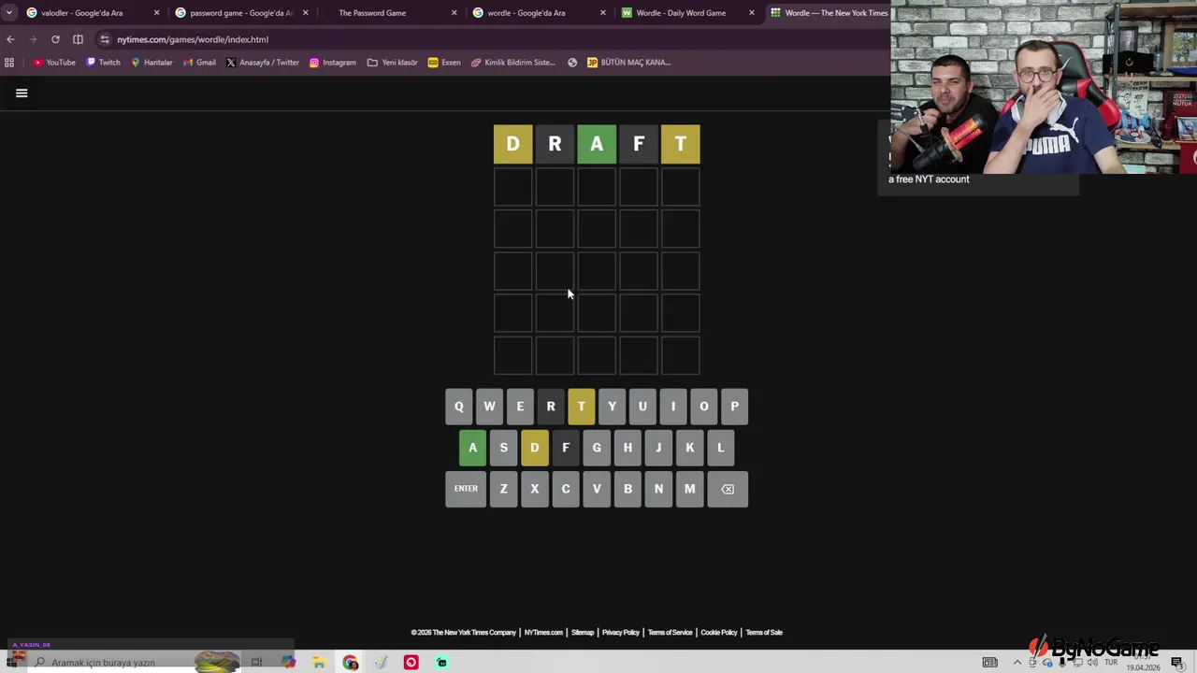Tap the E key on Wordle keyboard
The image size is (1197, 673).
tap(520, 407)
